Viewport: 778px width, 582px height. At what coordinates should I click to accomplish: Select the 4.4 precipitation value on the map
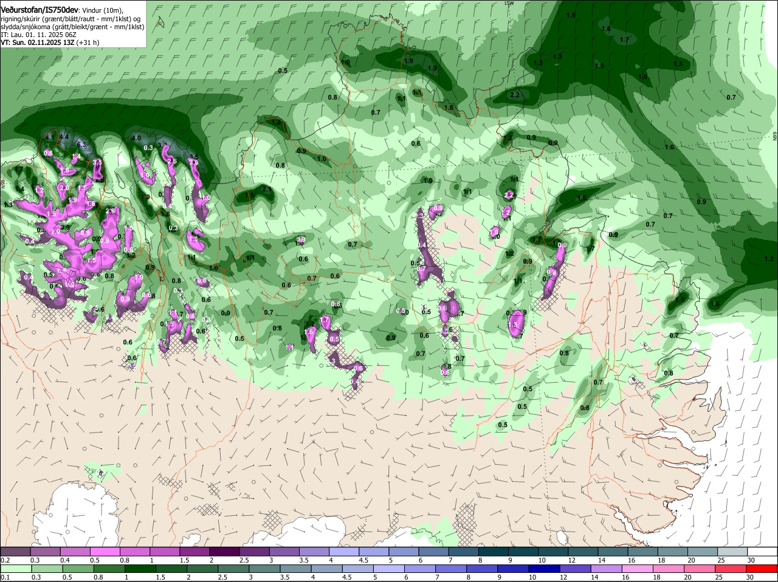click(63, 137)
